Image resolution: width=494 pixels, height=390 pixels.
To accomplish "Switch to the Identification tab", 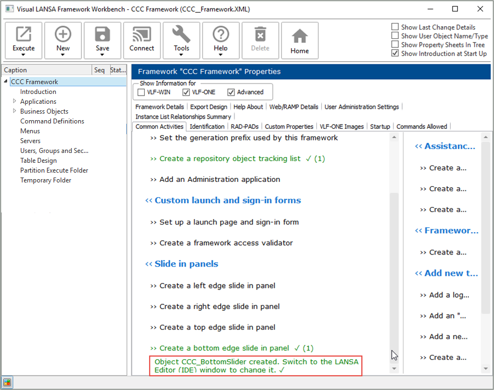I will coord(207,127).
